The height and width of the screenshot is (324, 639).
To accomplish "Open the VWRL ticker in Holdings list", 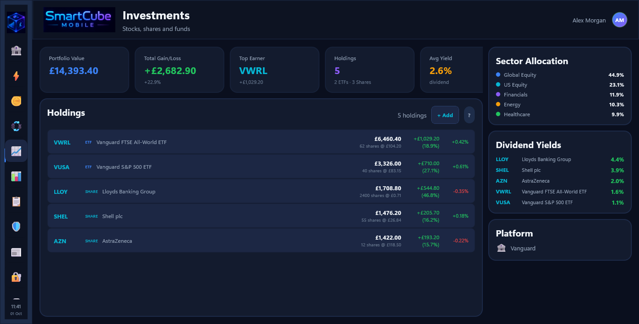I will [62, 142].
